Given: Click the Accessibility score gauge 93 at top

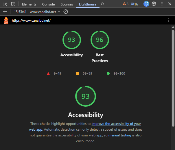Looking at the screenshot, I should pos(71,40).
